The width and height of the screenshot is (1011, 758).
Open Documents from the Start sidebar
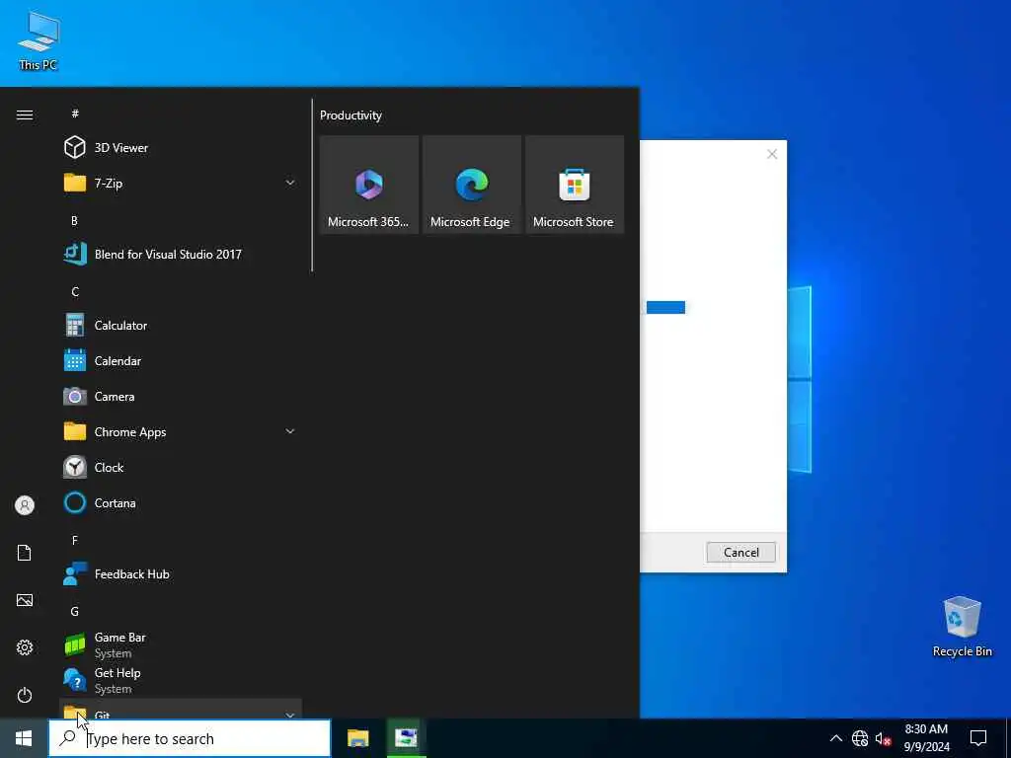pyautogui.click(x=25, y=553)
